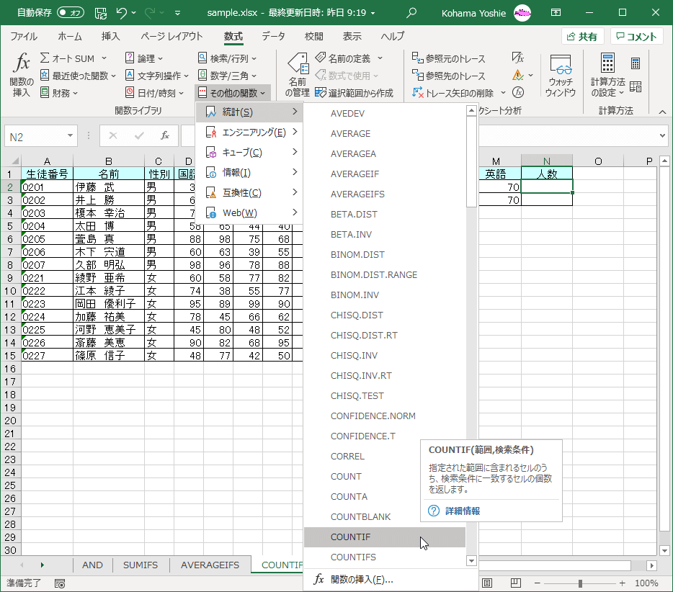Click 参照元のトレース icon
Viewport: 673px width, 592px height.
[x=417, y=58]
